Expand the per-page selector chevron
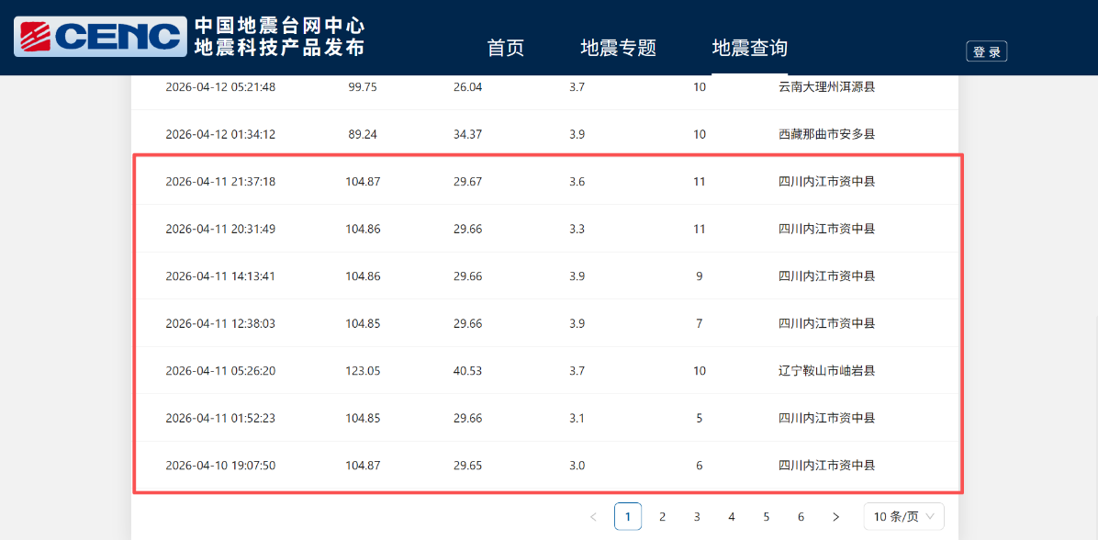The height and width of the screenshot is (540, 1098). (x=930, y=516)
